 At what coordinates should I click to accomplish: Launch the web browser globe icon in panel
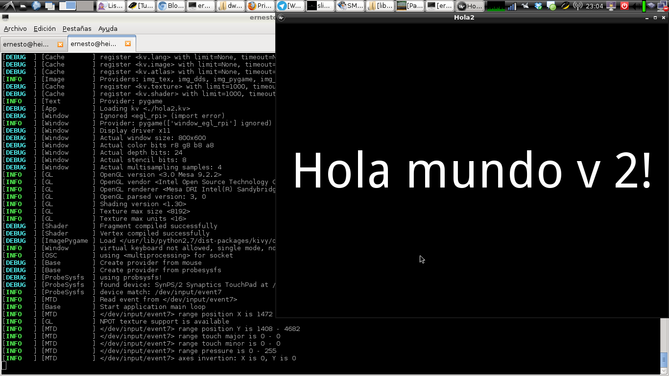point(36,6)
